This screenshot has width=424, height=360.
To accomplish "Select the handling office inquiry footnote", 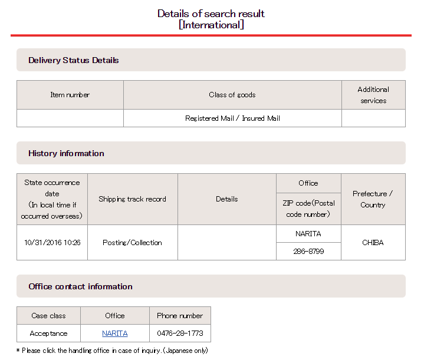I will pyautogui.click(x=112, y=351).
